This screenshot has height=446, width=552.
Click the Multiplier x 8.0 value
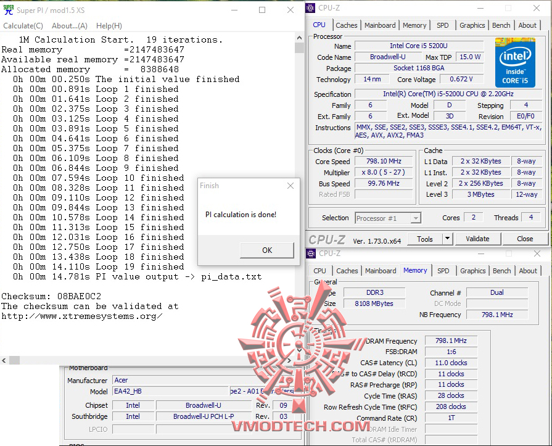(x=384, y=172)
